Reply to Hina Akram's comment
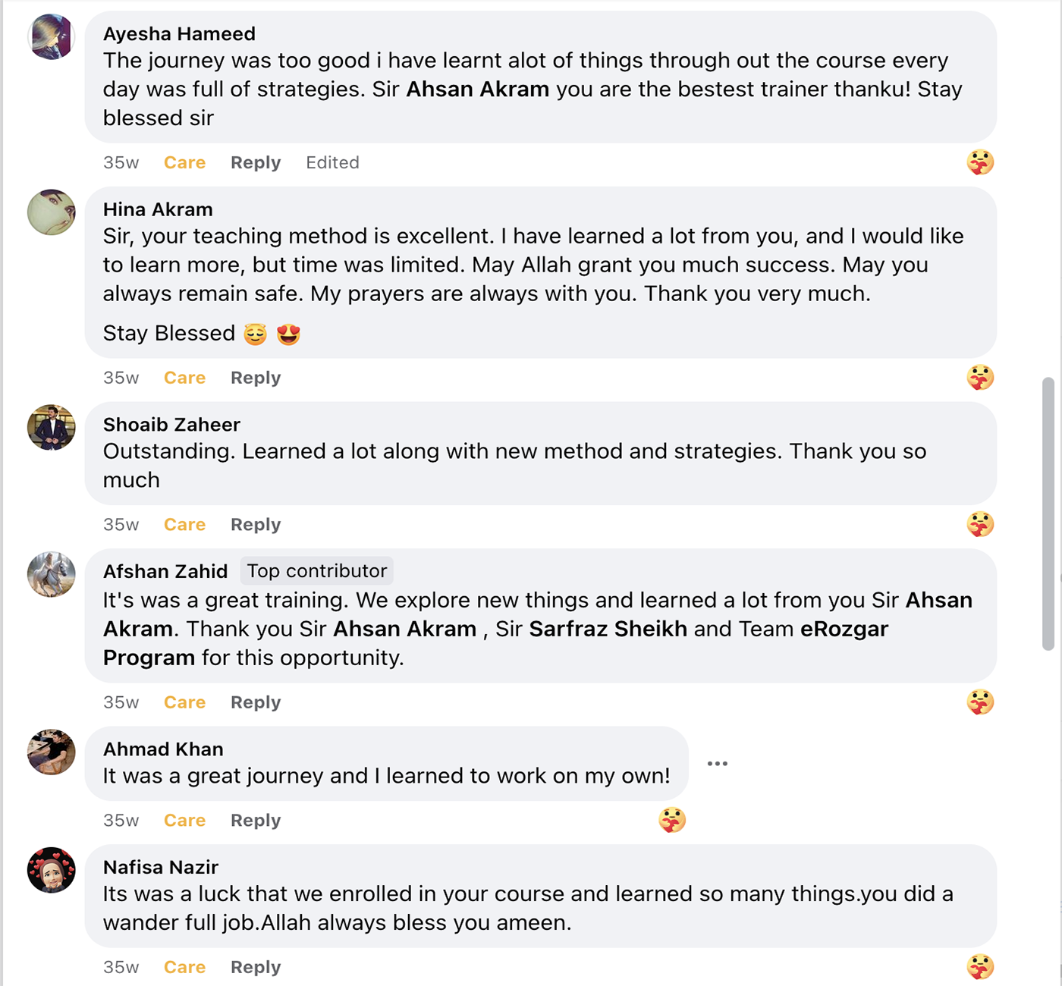1062x986 pixels. click(256, 378)
